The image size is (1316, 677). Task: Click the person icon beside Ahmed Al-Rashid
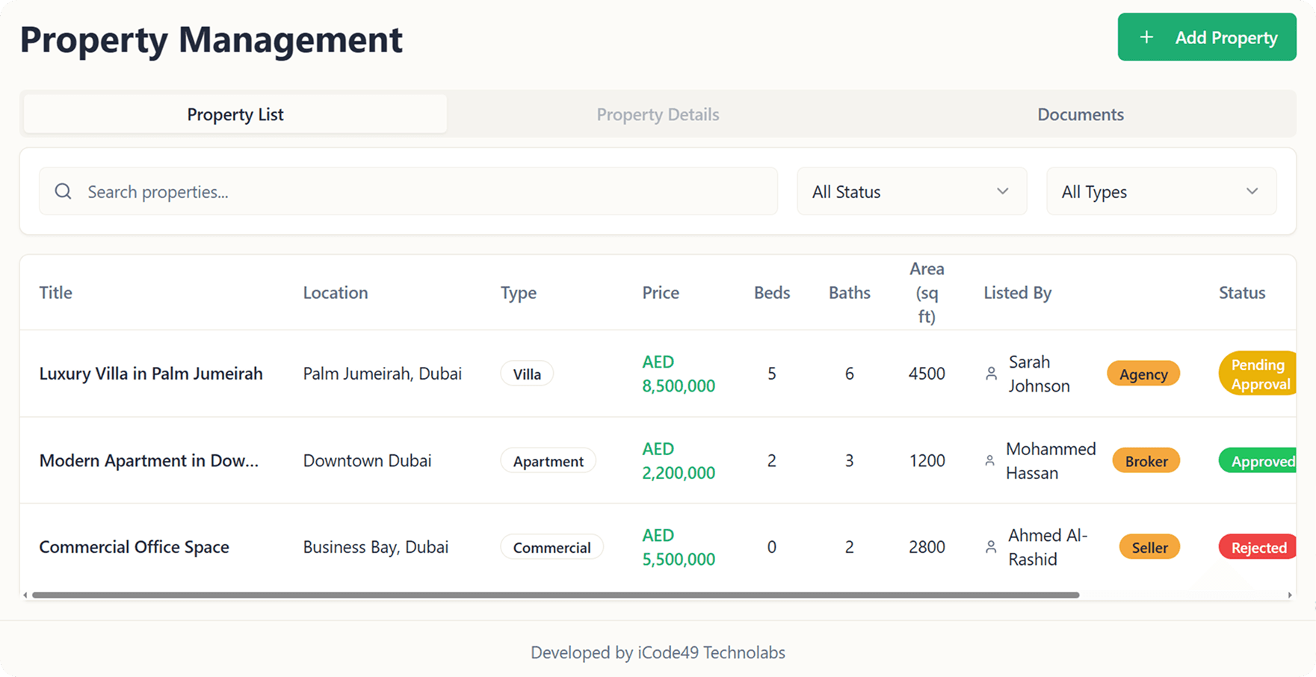pos(991,547)
